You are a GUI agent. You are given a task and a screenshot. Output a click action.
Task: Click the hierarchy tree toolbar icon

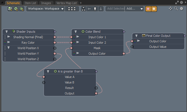click(84, 9)
